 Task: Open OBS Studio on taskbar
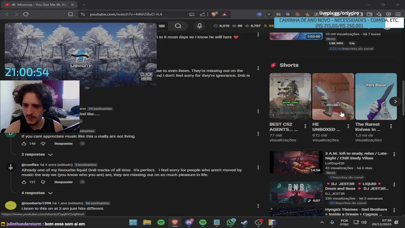pos(259,222)
